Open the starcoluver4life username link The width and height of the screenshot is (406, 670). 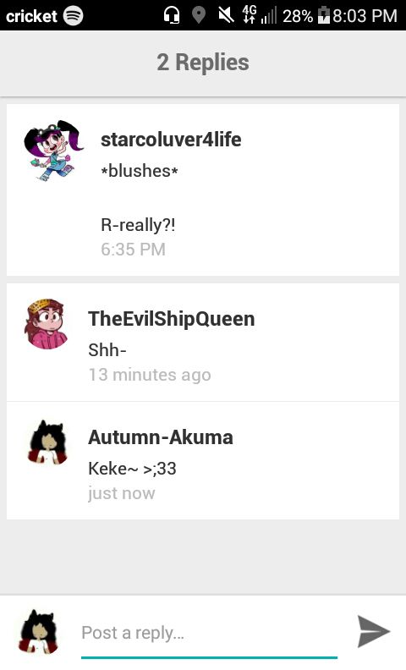click(171, 140)
